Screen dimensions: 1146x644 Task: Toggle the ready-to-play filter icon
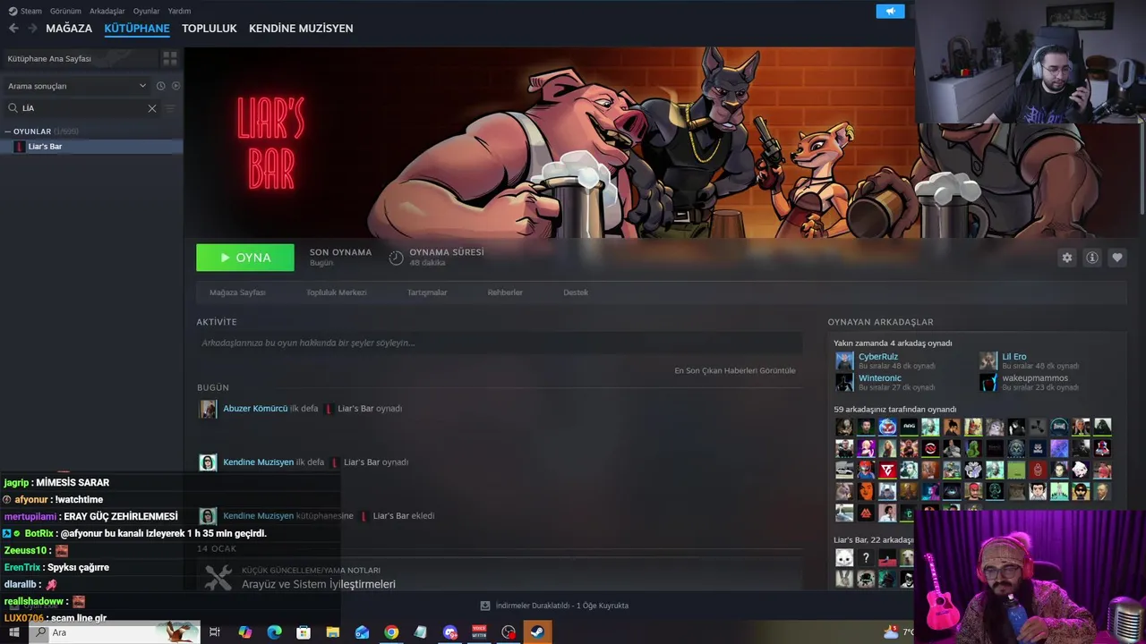[175, 86]
